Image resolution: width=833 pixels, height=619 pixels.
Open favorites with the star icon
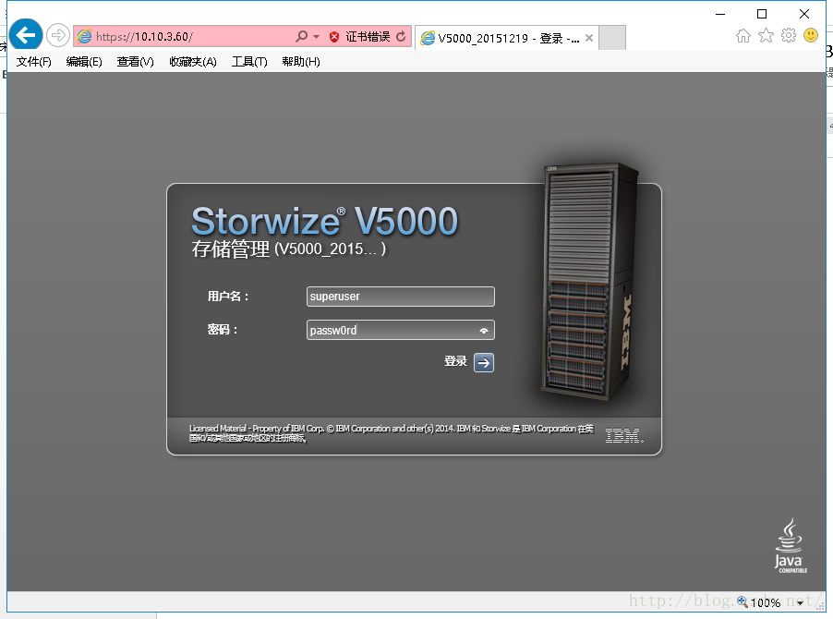click(766, 36)
